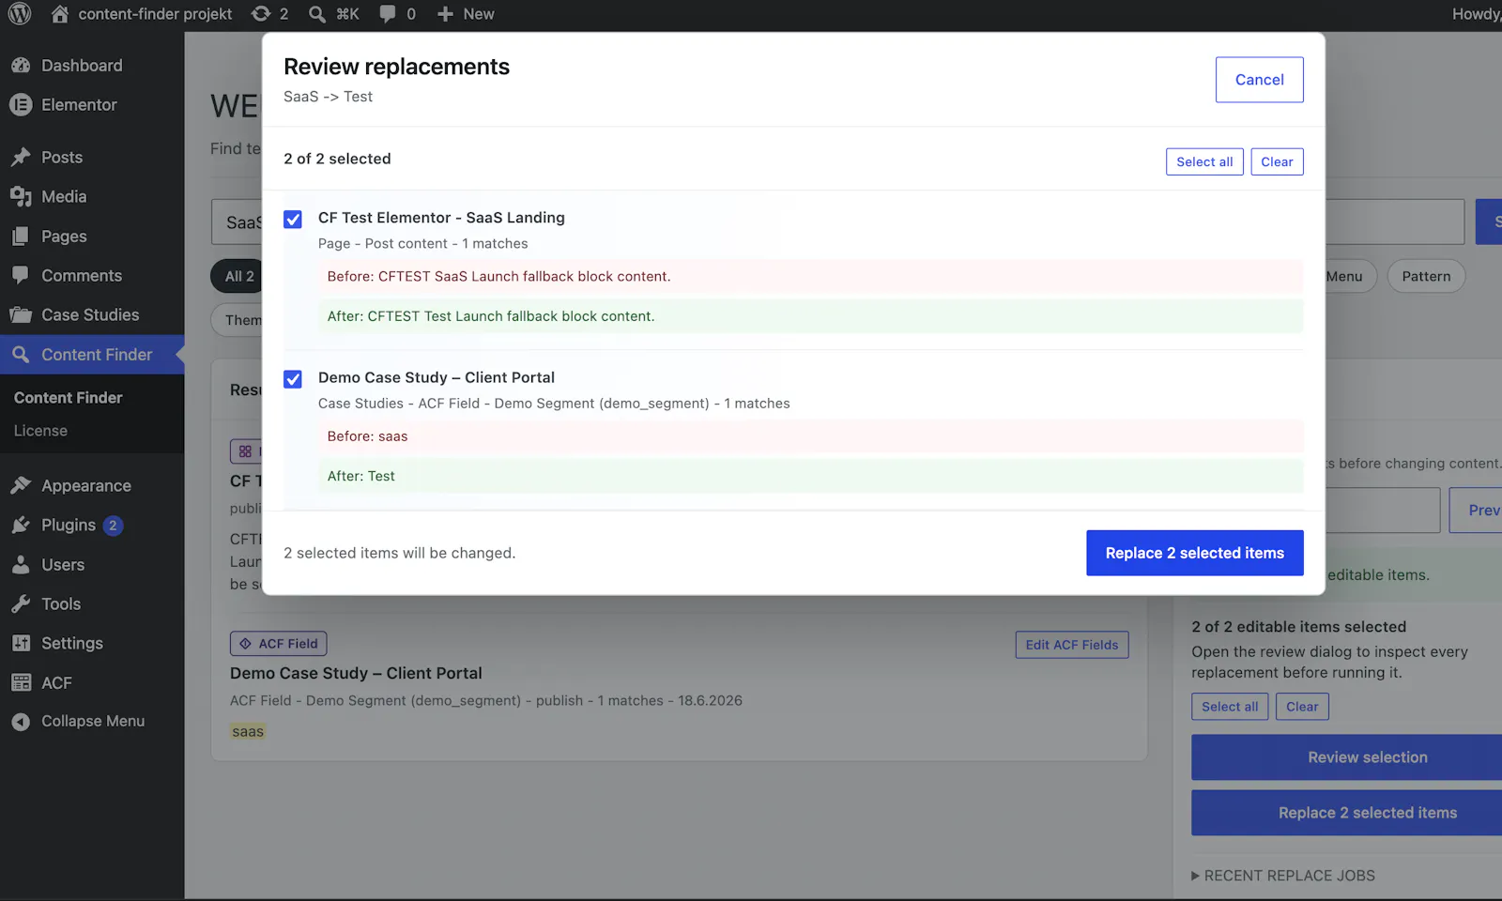Click Replace 2 selected items in side panel

click(x=1346, y=813)
